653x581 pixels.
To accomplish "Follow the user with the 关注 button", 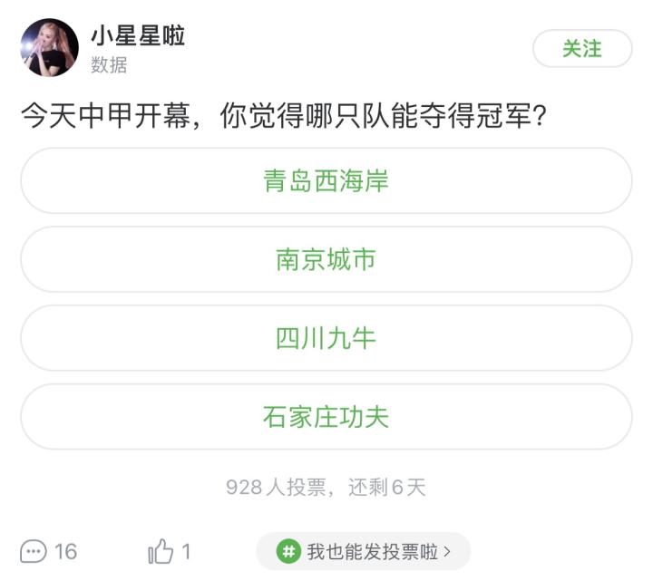I will 581,48.
